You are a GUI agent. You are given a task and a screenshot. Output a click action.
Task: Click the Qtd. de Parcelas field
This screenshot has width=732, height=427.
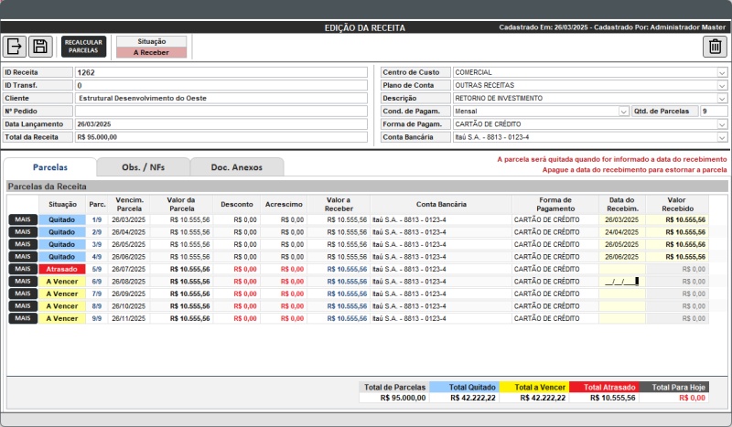[713, 112]
